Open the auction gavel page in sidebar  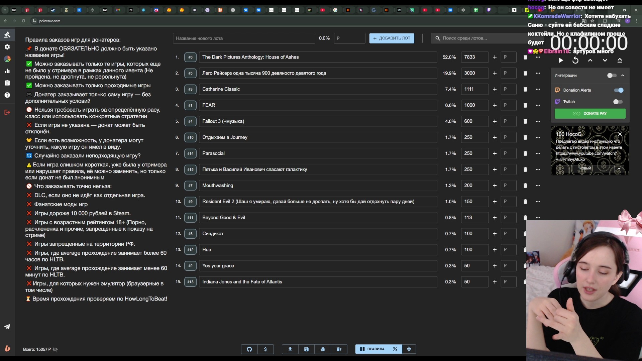click(x=7, y=35)
